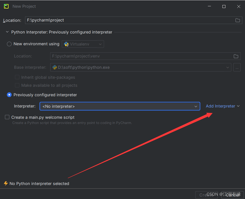Click the venv Location path field
245x199 pixels.
[145, 56]
